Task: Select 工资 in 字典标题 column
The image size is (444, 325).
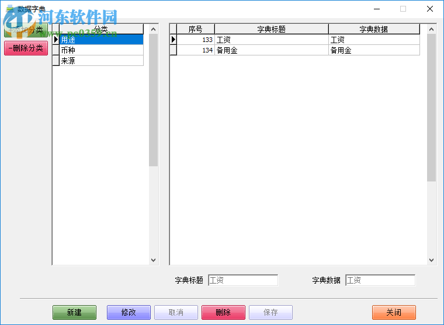Action: click(x=271, y=40)
